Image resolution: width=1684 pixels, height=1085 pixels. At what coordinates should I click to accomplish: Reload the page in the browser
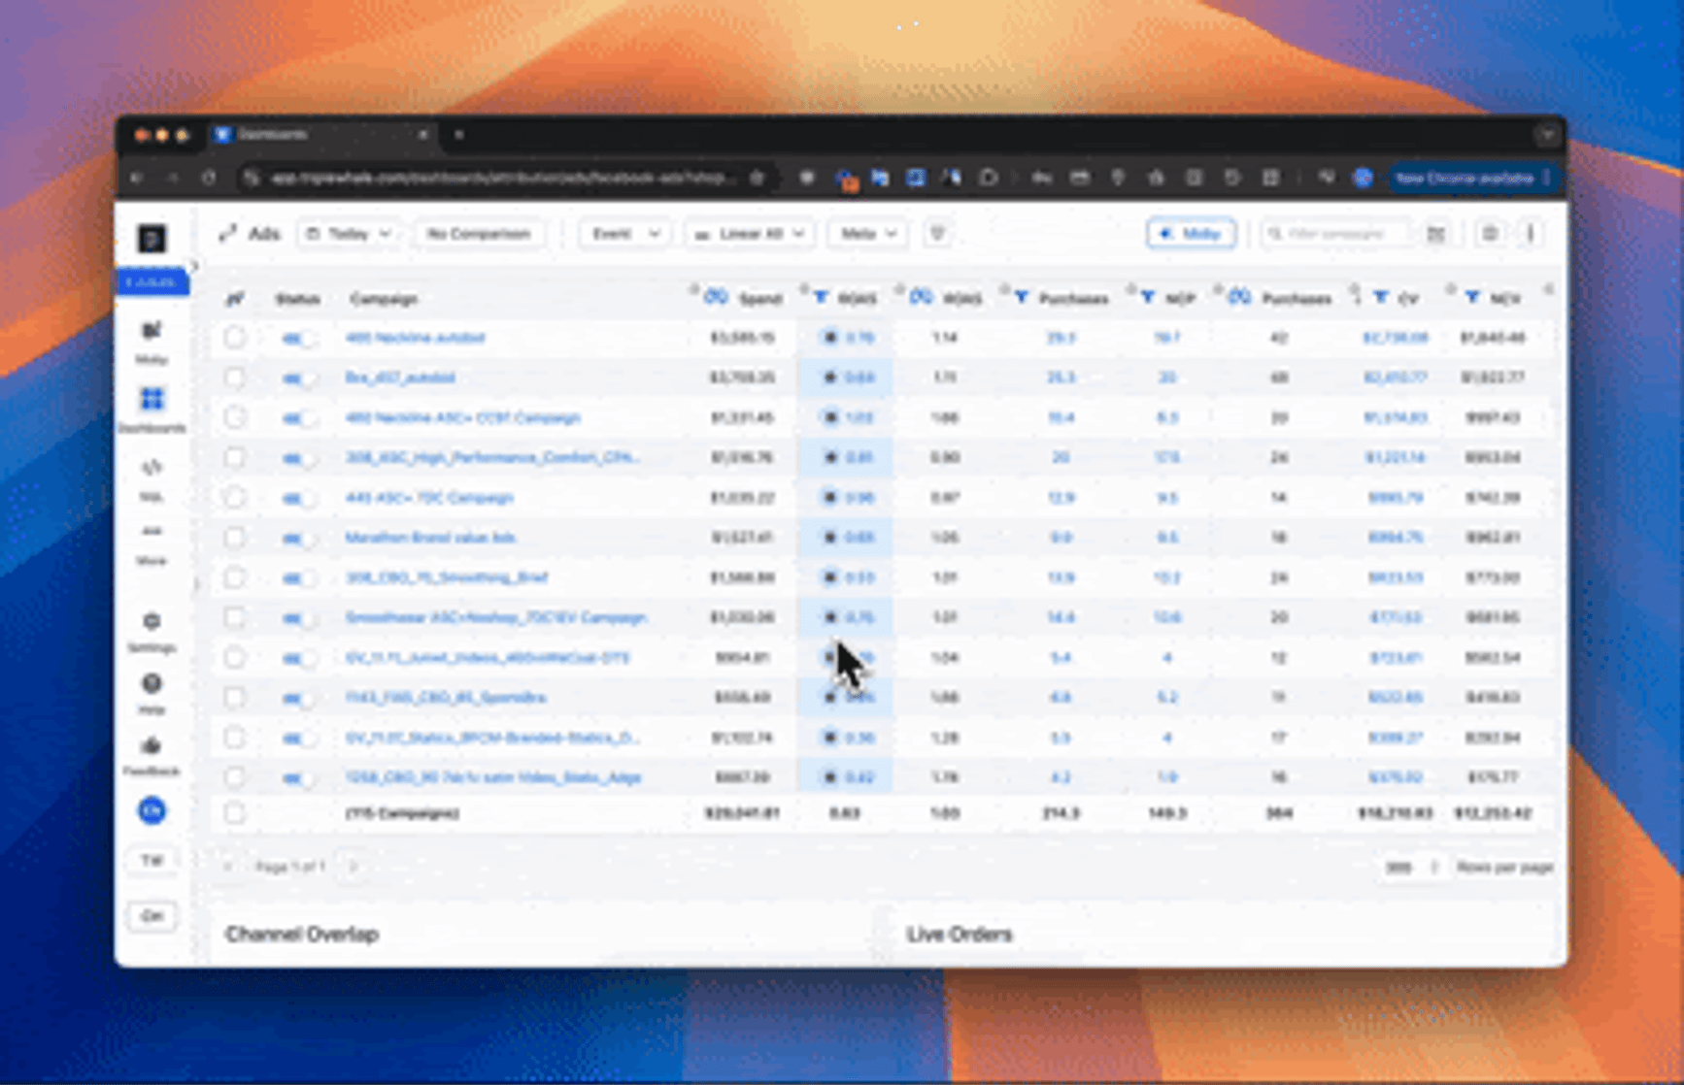(209, 178)
